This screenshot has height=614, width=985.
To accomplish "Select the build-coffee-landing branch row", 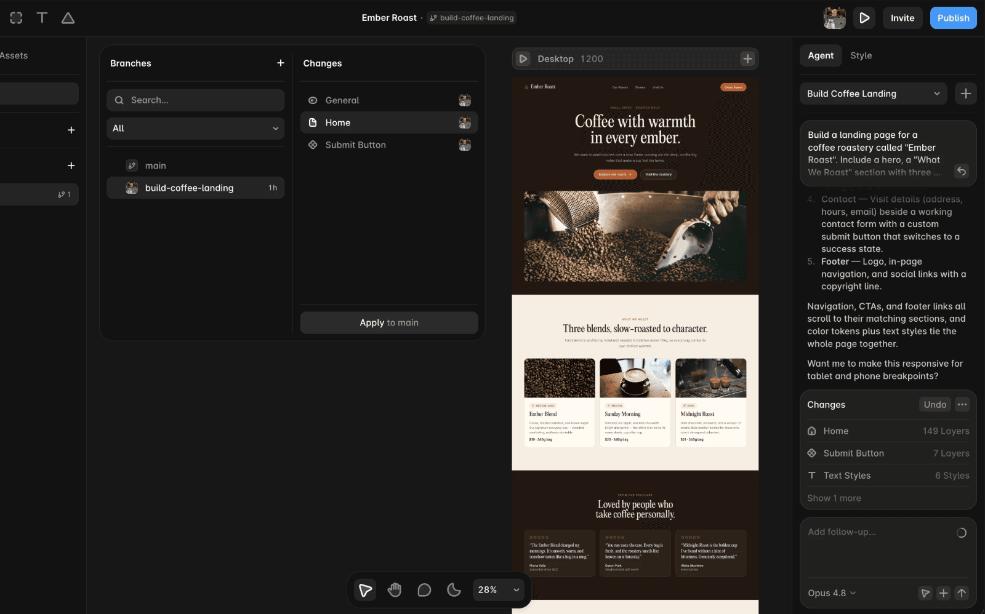I will 196,188.
